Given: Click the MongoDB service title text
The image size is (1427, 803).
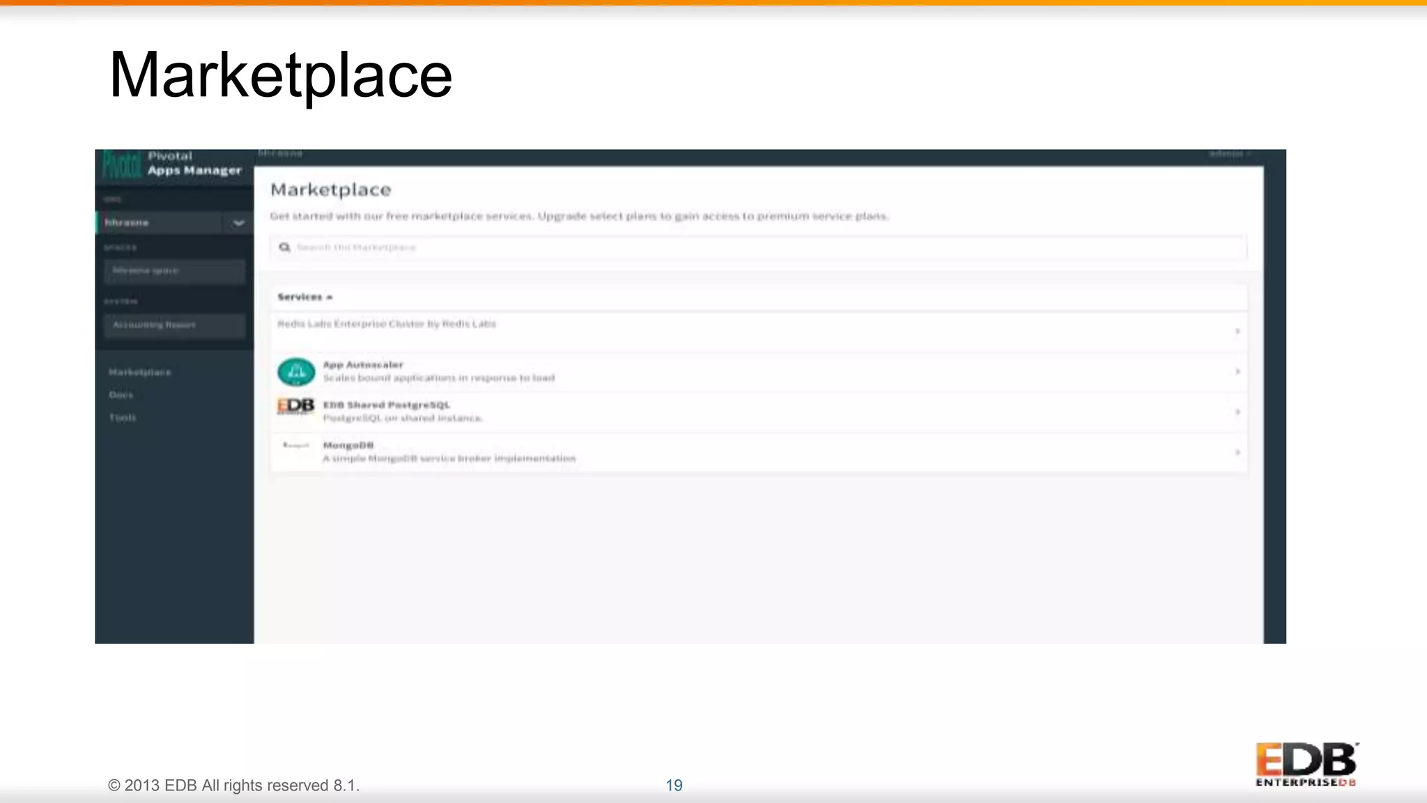Looking at the screenshot, I should (348, 445).
